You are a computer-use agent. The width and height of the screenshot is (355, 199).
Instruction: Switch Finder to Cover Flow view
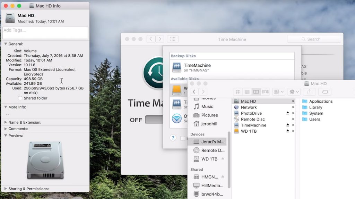click(x=265, y=92)
